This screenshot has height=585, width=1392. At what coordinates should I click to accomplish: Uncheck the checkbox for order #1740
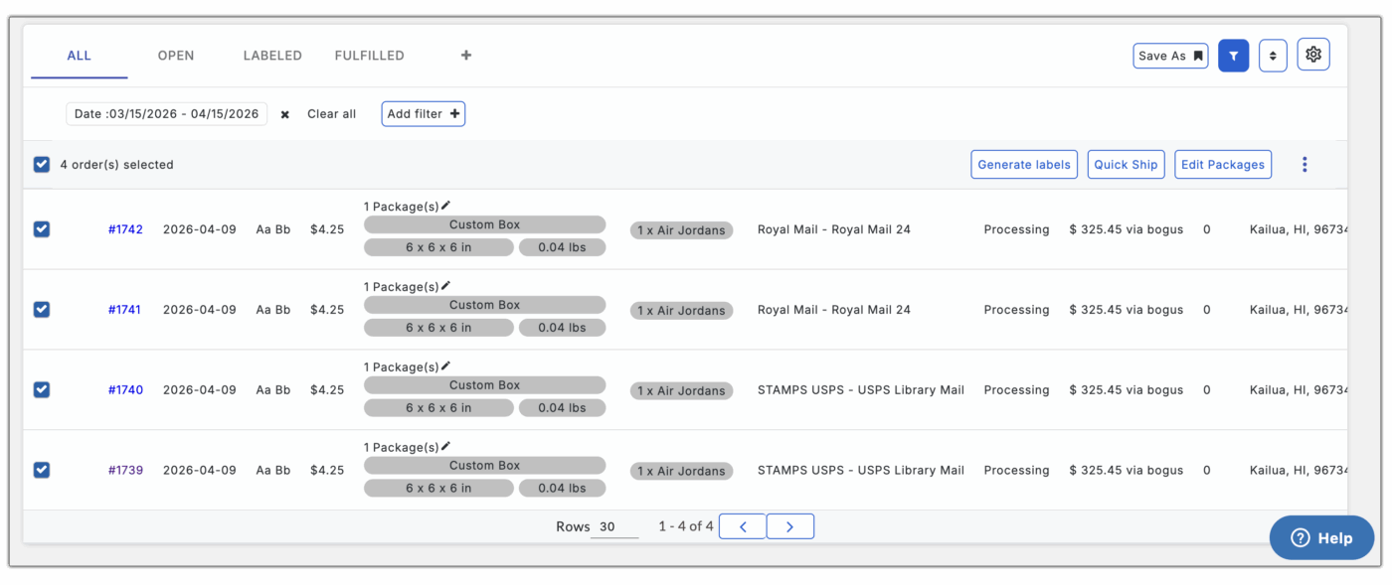pos(42,390)
